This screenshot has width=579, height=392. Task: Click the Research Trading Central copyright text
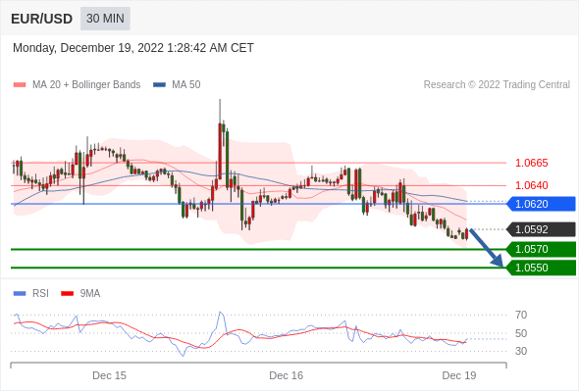coord(497,85)
